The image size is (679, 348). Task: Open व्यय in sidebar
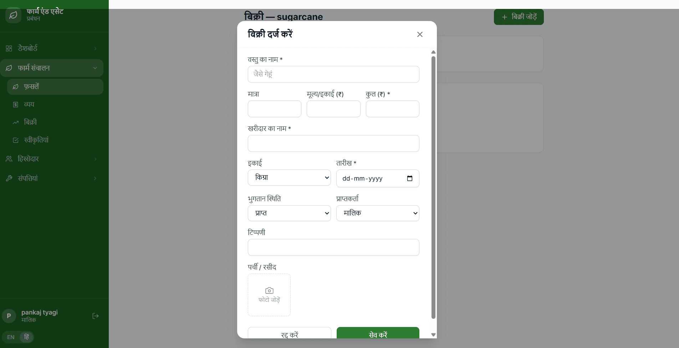click(x=55, y=105)
